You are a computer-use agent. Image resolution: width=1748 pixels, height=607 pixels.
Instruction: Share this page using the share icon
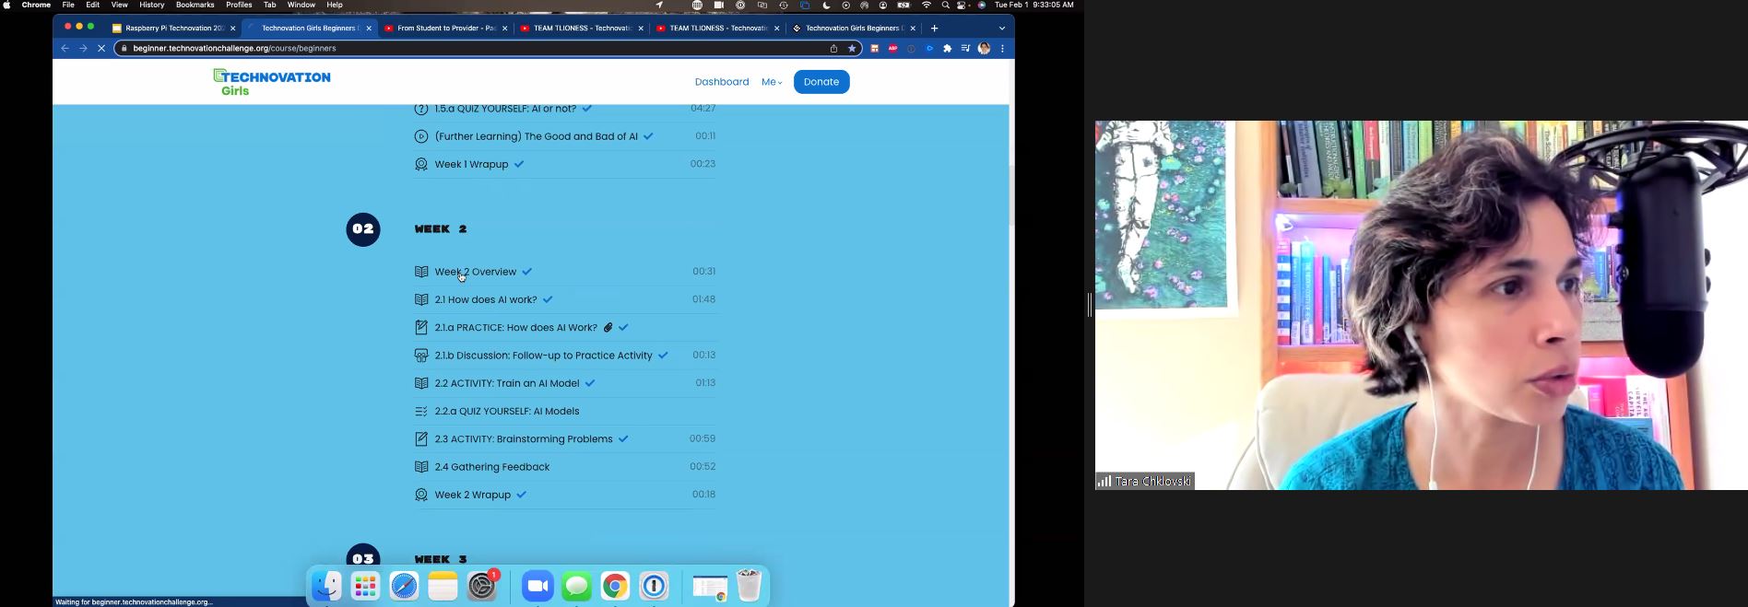(x=833, y=49)
